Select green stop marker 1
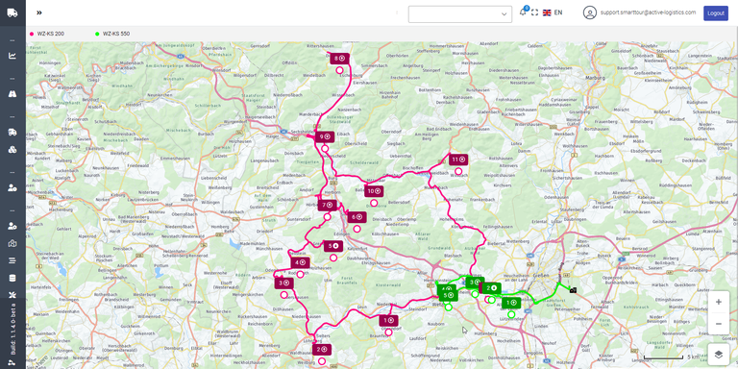Image resolution: width=738 pixels, height=369 pixels. coord(511,303)
